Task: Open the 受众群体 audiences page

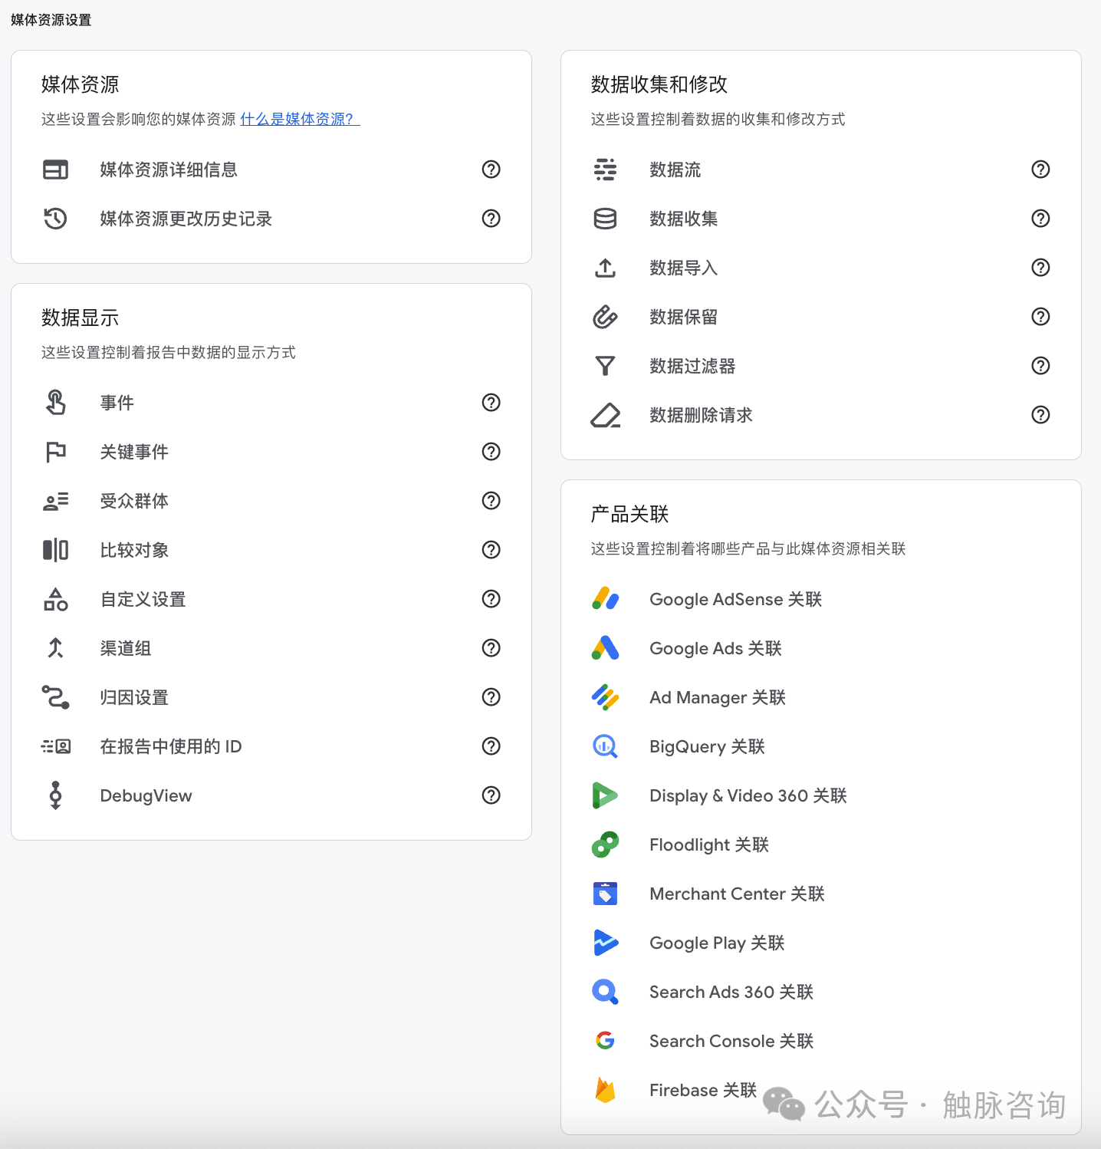Action: coord(134,501)
